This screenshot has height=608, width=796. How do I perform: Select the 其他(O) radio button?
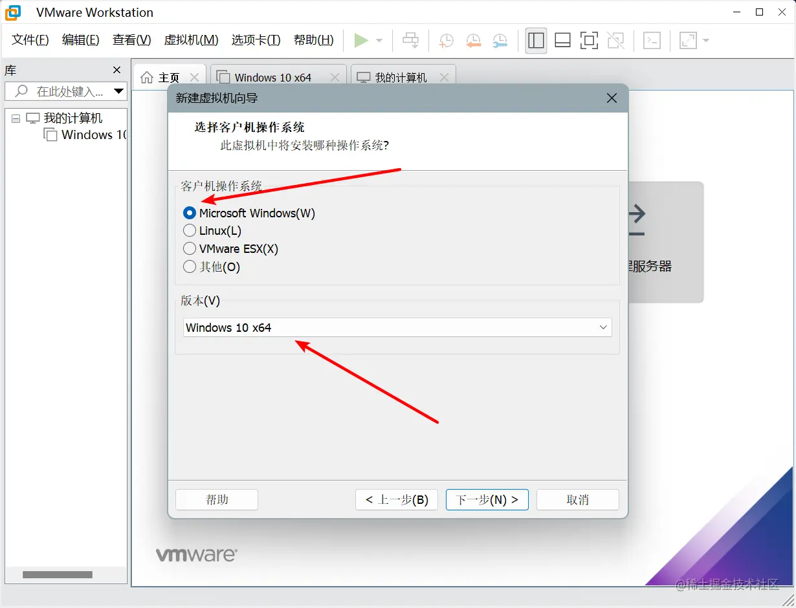click(x=190, y=266)
